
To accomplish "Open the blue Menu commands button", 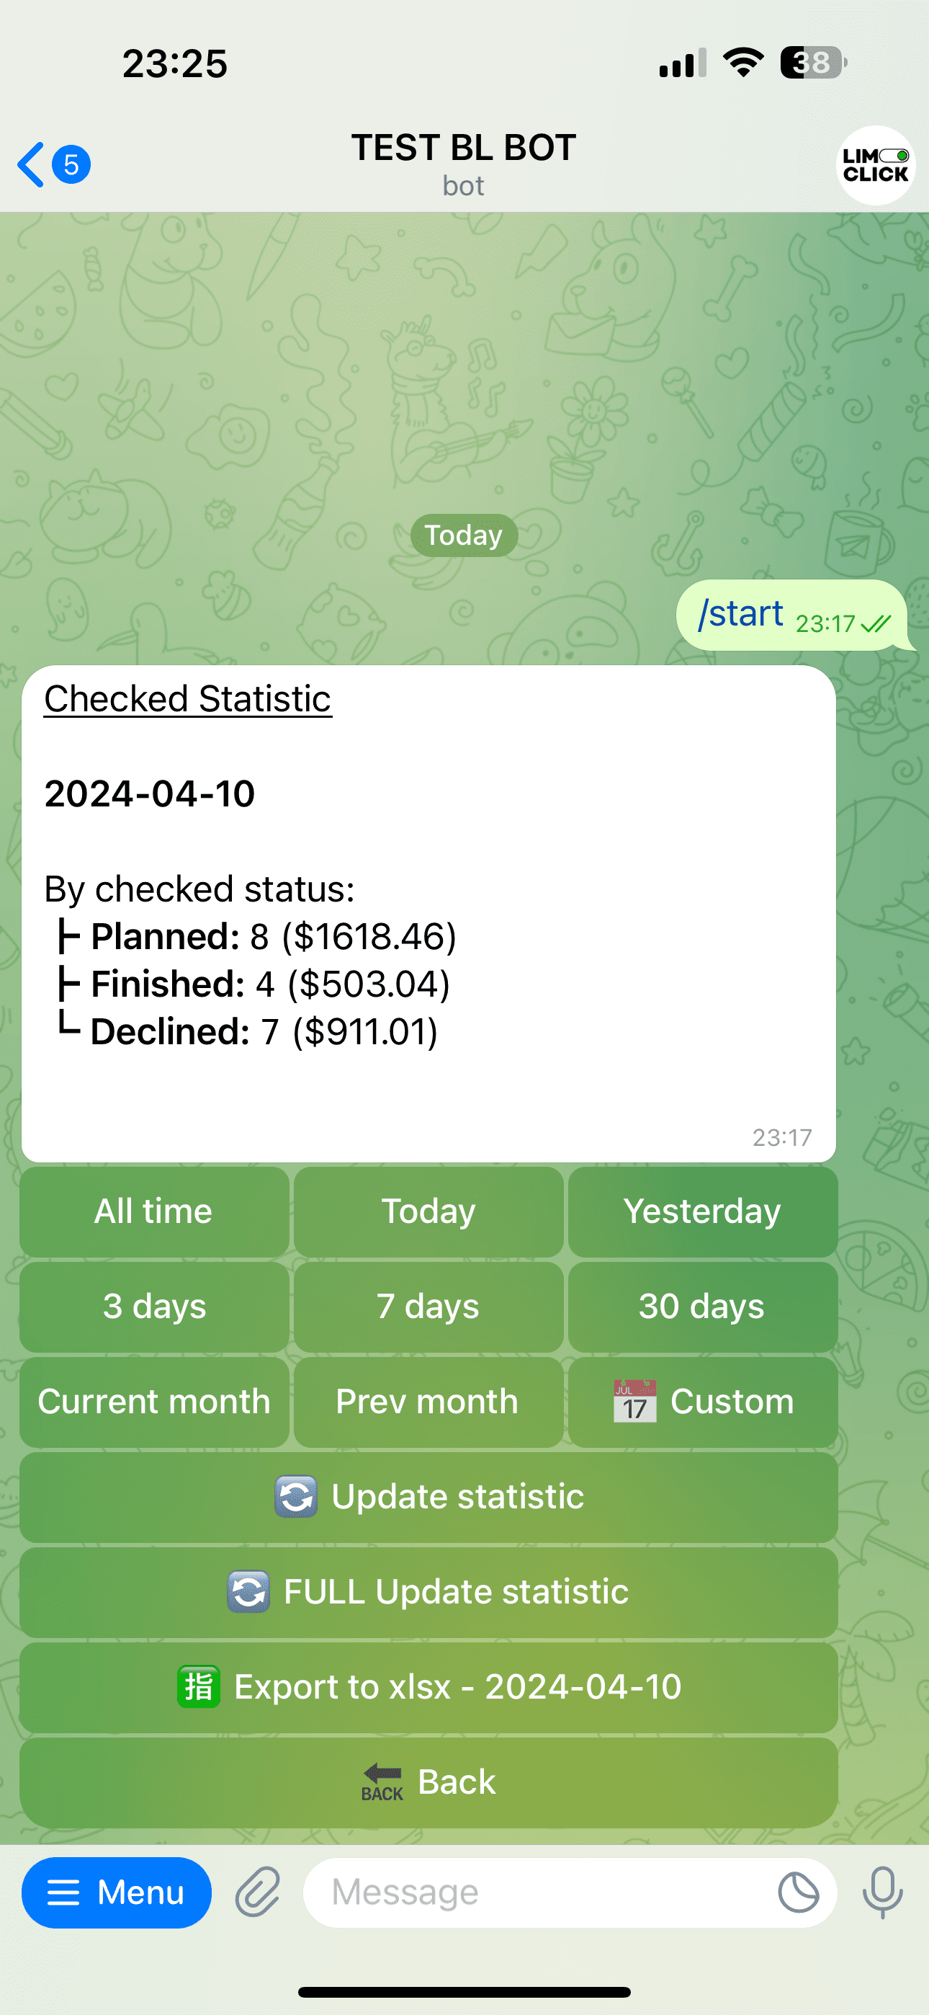I will [x=117, y=1892].
